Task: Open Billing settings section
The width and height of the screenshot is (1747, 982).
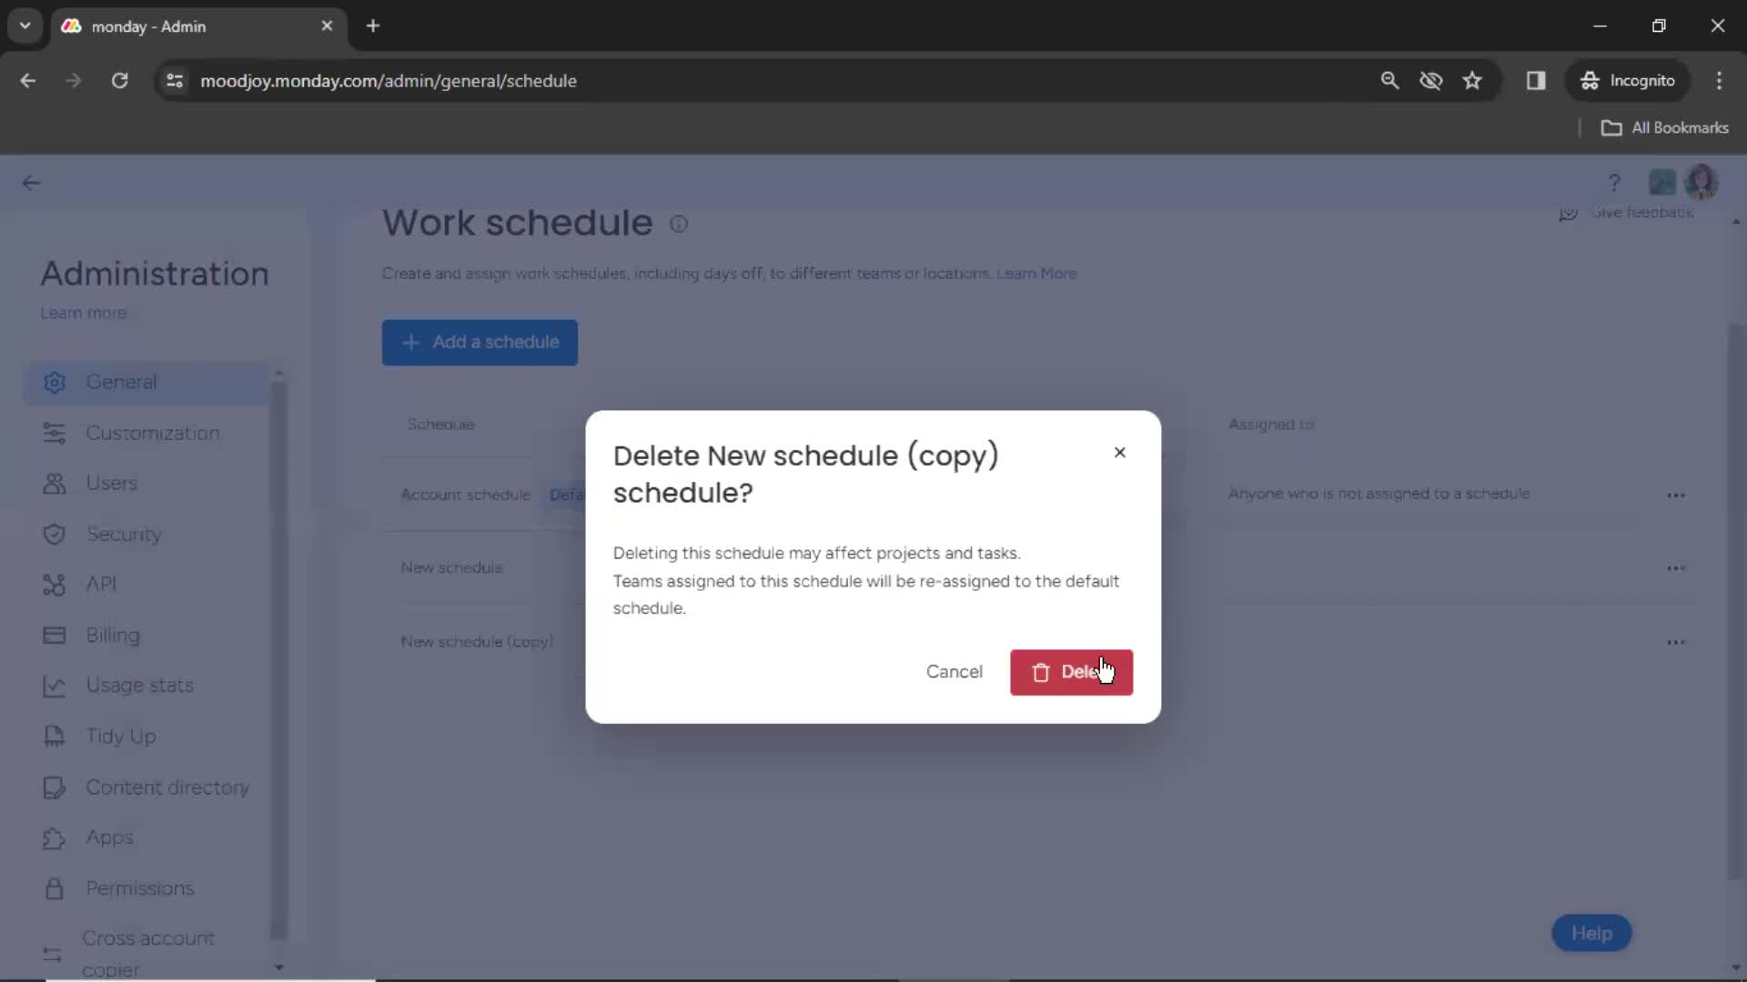Action: pyautogui.click(x=112, y=635)
